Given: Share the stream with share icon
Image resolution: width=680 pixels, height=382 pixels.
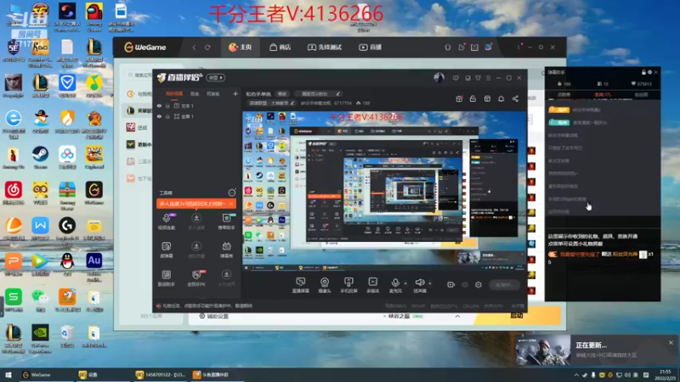Looking at the screenshot, I should (x=515, y=98).
